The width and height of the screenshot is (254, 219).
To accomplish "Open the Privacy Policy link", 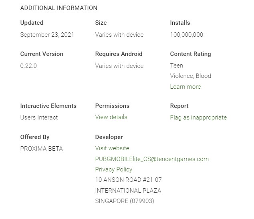I will pyautogui.click(x=113, y=169).
